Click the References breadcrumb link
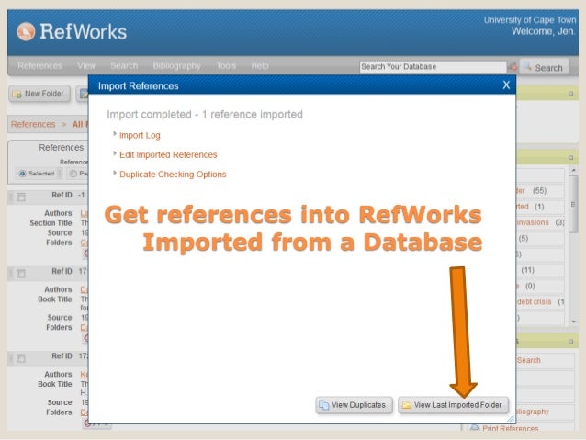 33,125
